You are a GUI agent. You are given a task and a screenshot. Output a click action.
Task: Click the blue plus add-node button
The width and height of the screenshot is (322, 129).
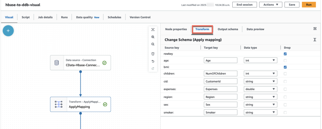pos(8,31)
